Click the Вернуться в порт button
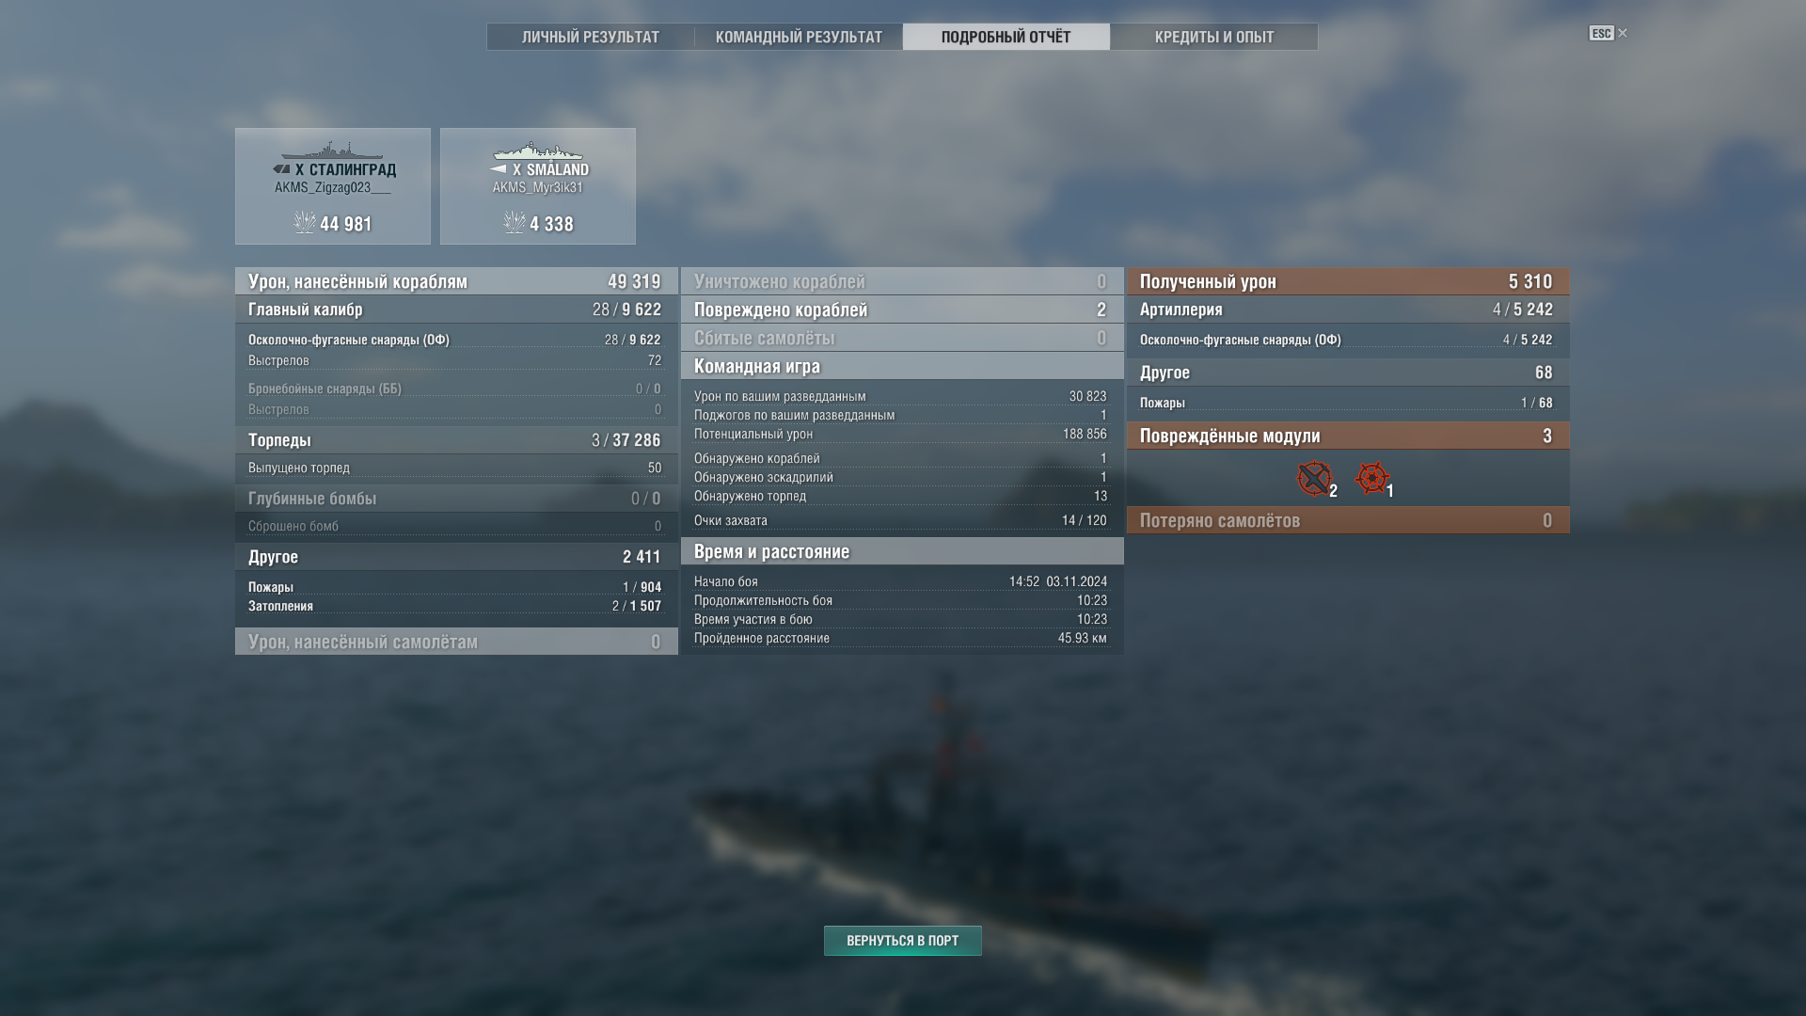 pyautogui.click(x=902, y=941)
